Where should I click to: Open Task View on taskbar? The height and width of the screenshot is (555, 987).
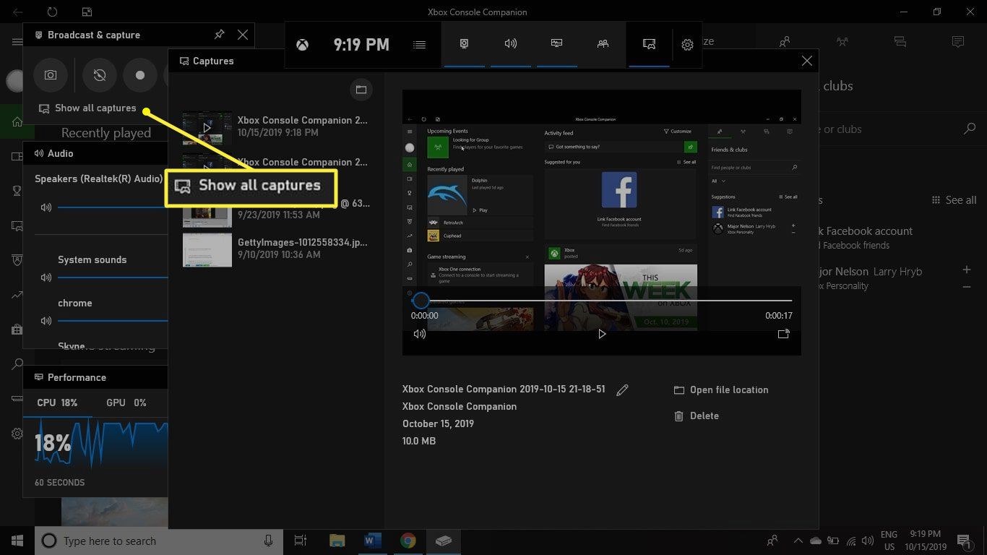[301, 541]
